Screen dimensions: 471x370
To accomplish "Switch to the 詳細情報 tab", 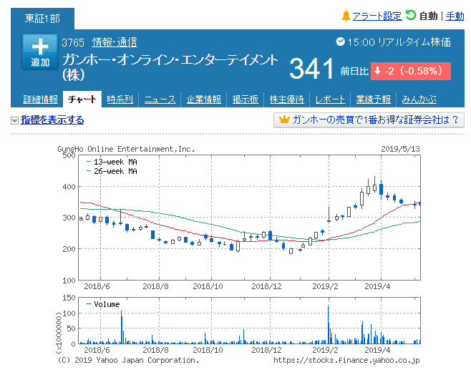I will 40,99.
